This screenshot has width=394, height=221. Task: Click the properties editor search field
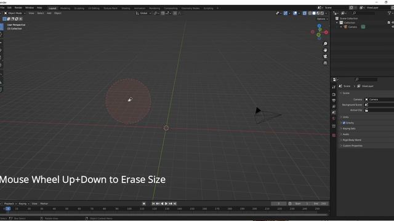click(x=366, y=79)
